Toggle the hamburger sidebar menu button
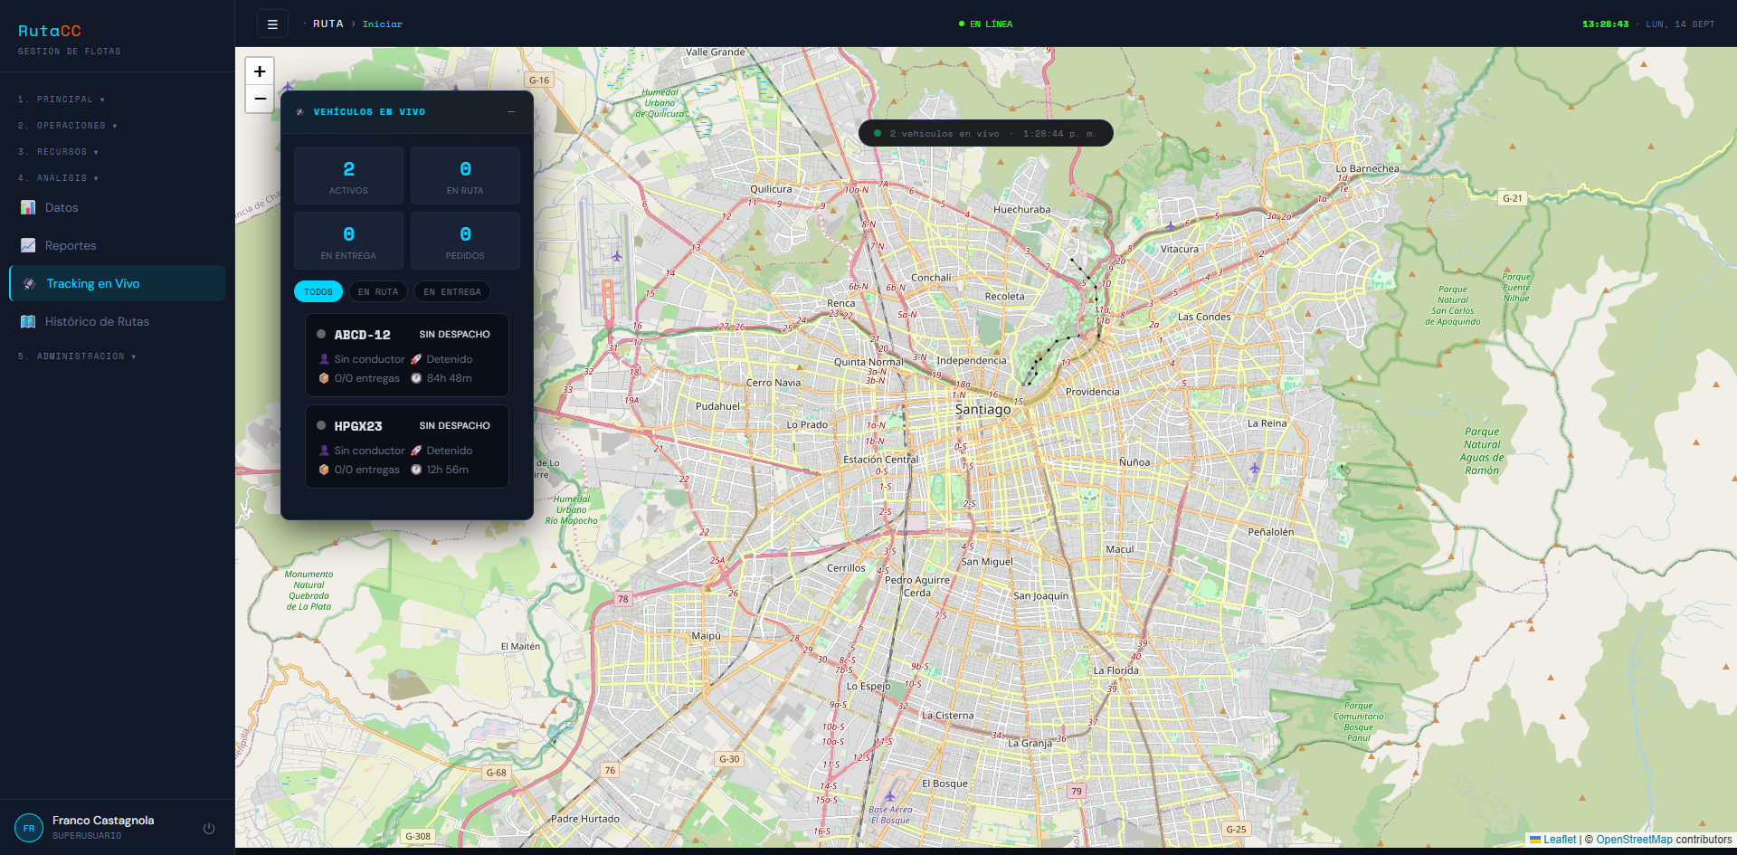The image size is (1737, 855). (272, 24)
